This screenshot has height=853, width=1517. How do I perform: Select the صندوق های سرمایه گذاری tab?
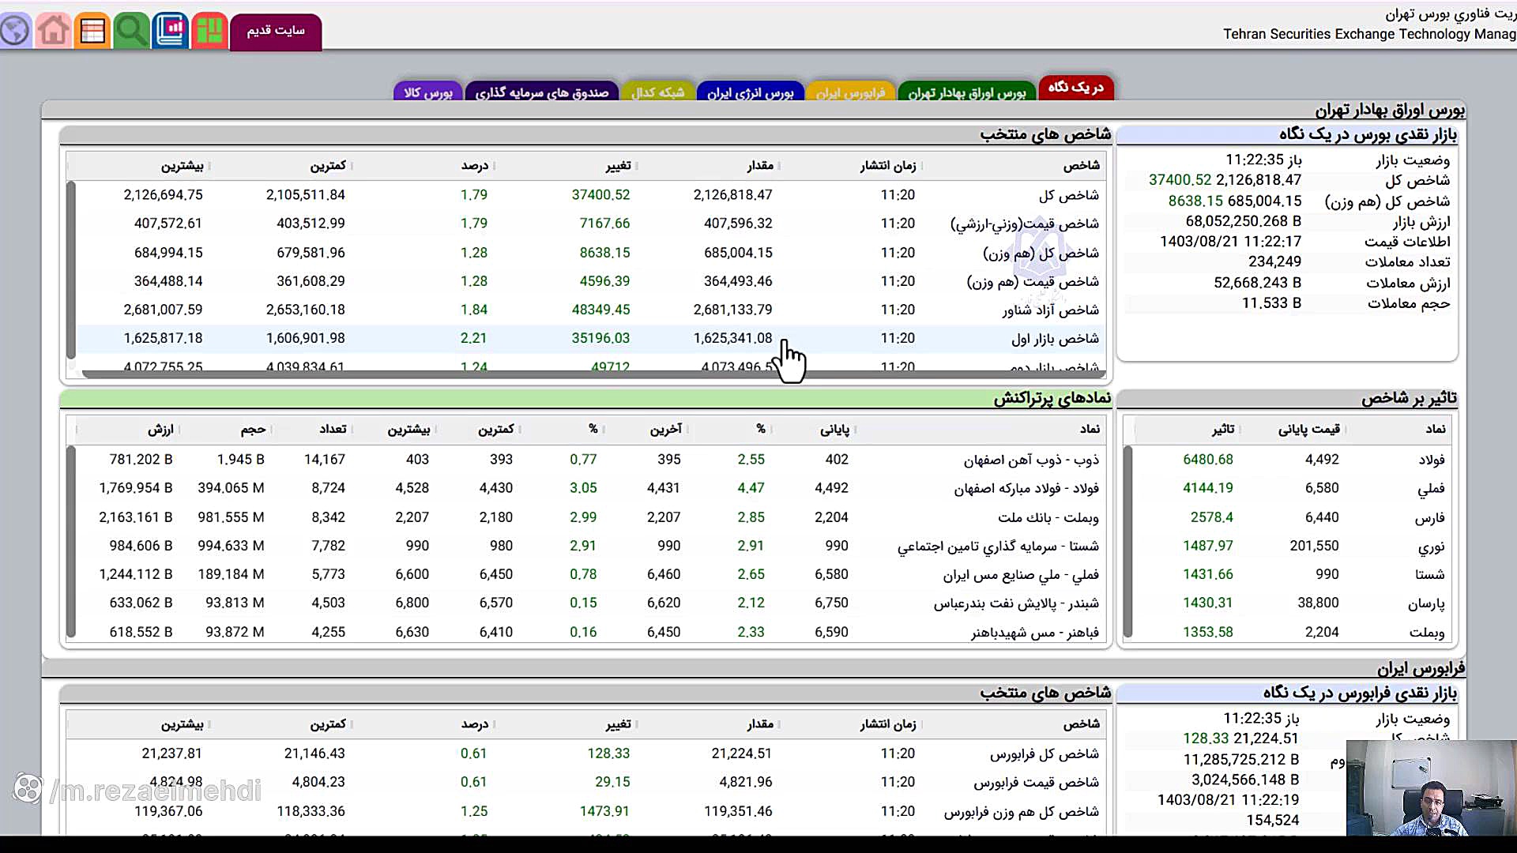541,92
